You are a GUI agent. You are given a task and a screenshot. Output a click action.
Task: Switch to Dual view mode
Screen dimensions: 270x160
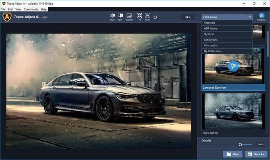(x=112, y=17)
